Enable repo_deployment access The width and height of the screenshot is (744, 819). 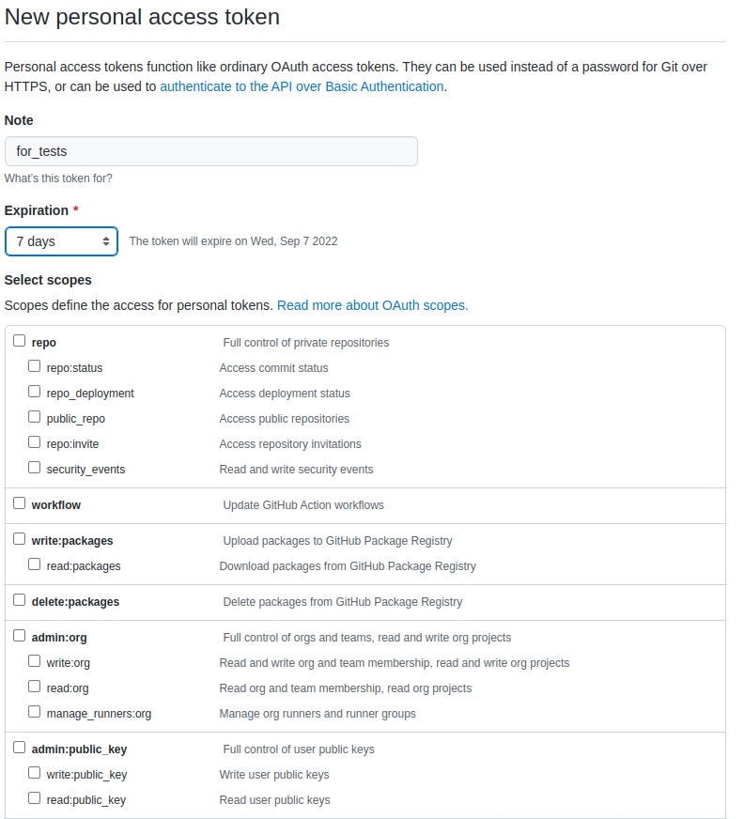point(34,391)
